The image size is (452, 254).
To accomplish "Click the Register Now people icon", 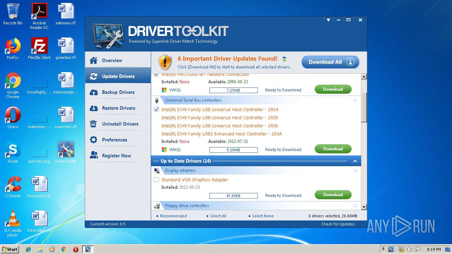I will 94,155.
